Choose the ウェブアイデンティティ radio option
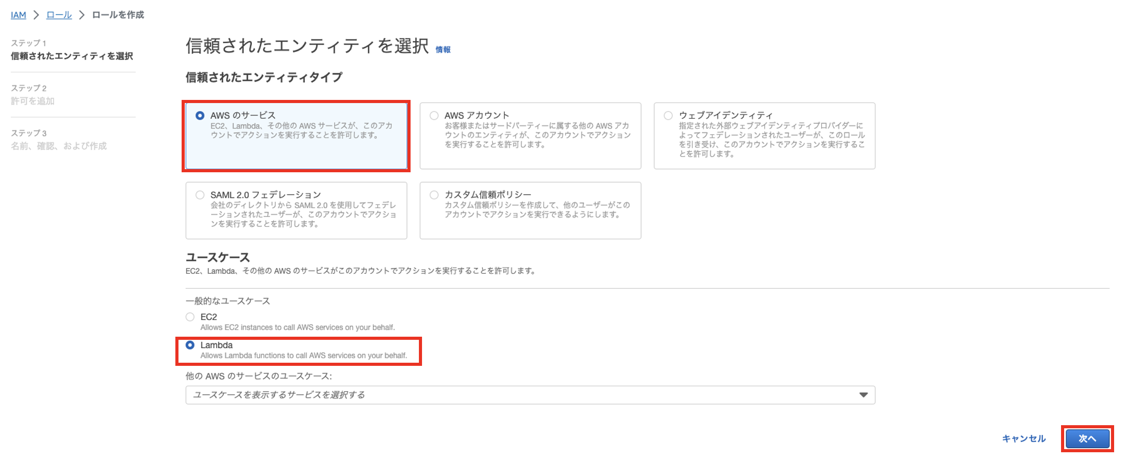This screenshot has height=459, width=1124. (668, 116)
